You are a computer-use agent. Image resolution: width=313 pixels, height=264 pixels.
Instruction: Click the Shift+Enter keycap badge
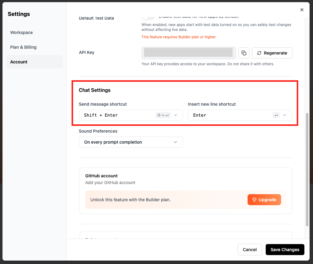pyautogui.click(x=163, y=115)
